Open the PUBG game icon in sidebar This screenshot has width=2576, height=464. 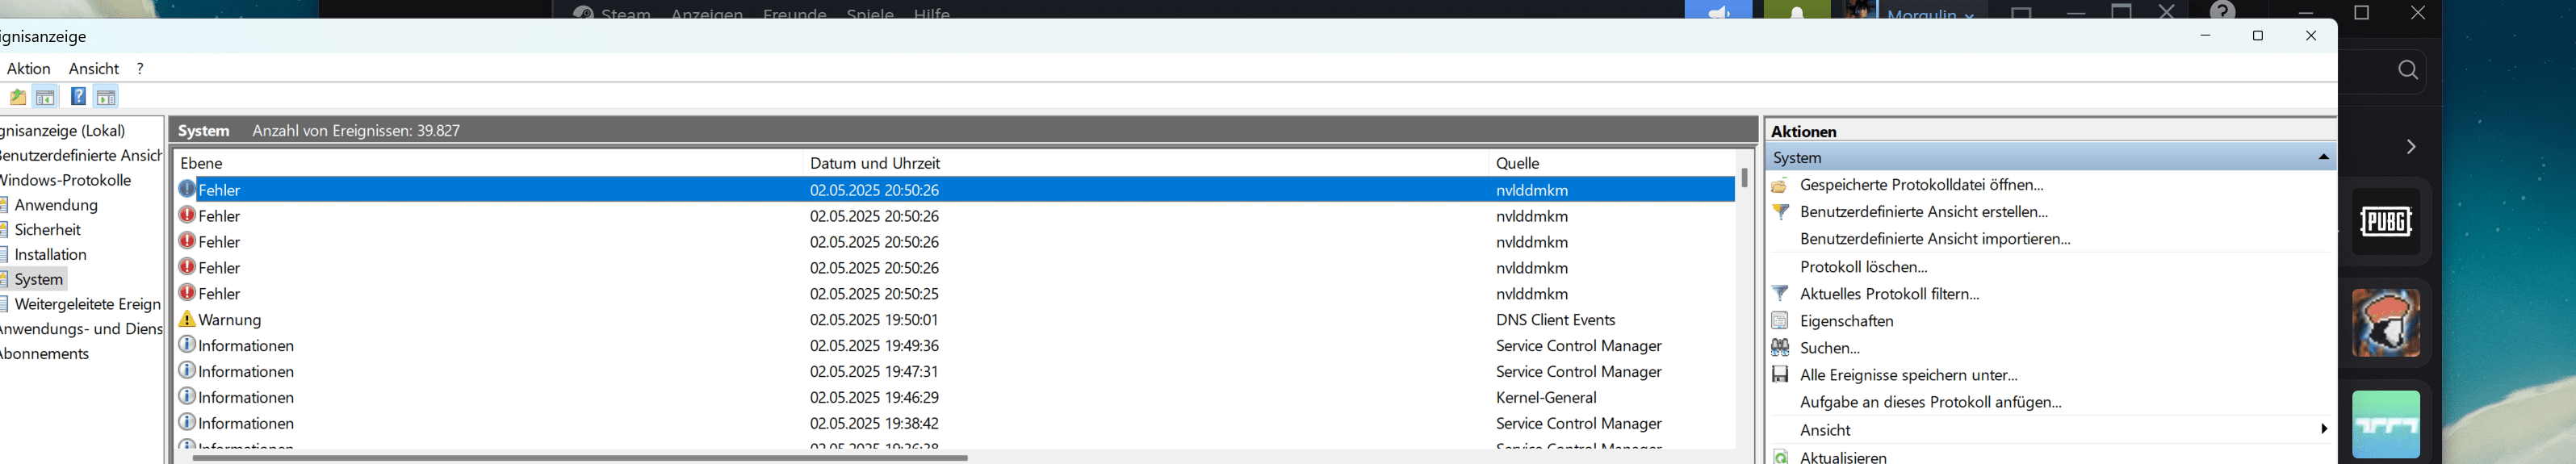point(2386,221)
